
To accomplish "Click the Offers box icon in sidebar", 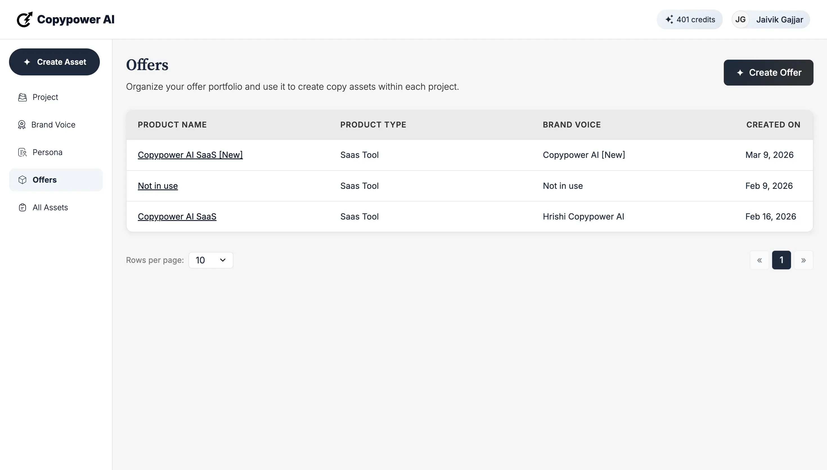I will pyautogui.click(x=22, y=180).
